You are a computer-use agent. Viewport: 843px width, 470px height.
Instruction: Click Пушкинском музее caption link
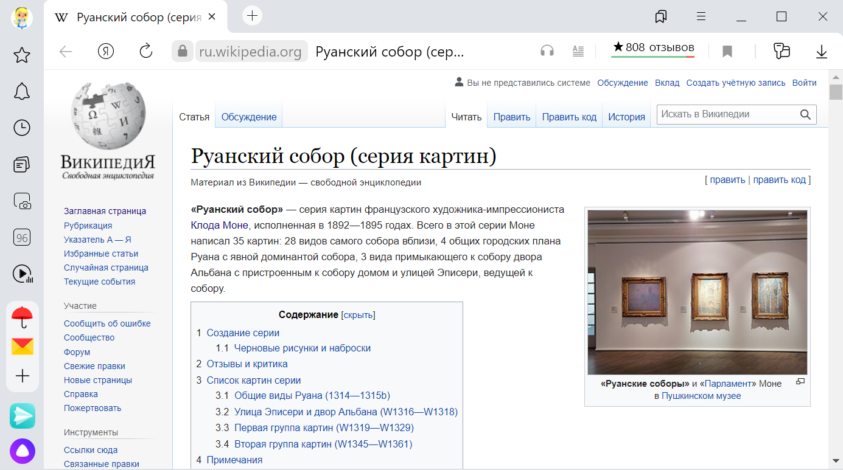[x=701, y=396]
